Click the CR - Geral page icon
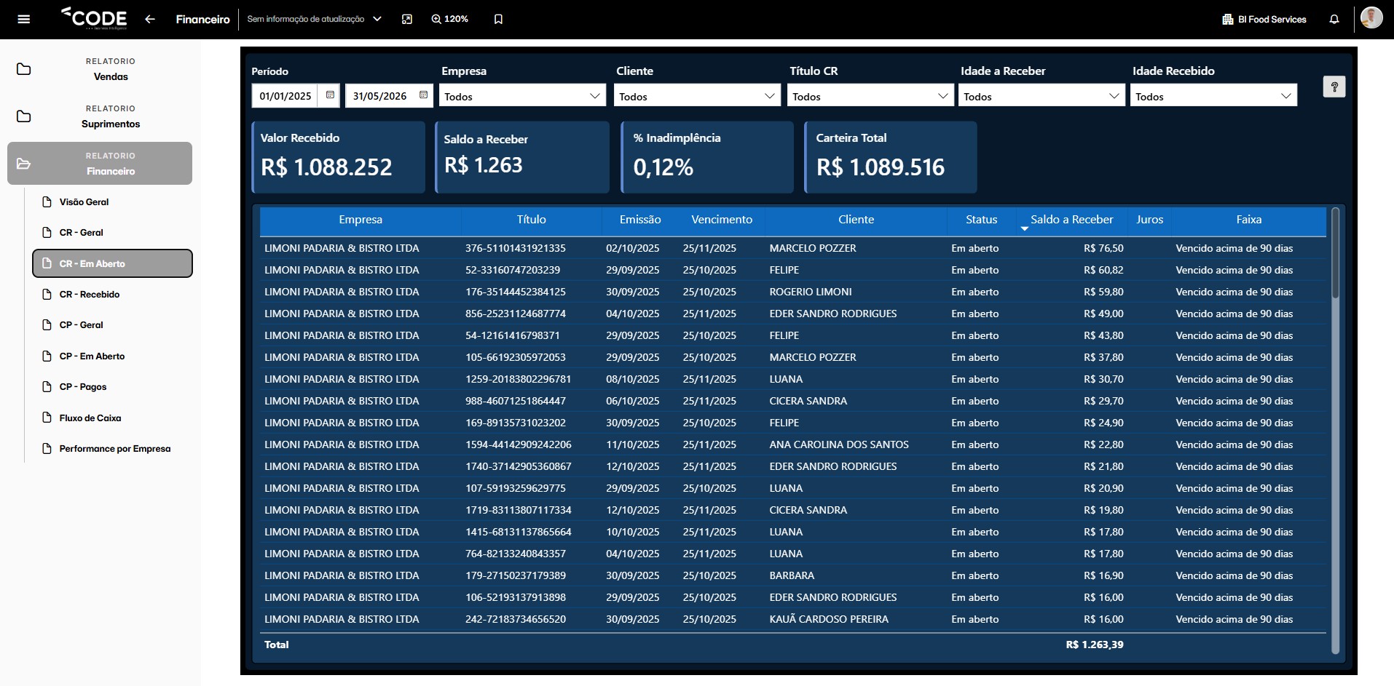Image resolution: width=1394 pixels, height=686 pixels. pos(47,233)
